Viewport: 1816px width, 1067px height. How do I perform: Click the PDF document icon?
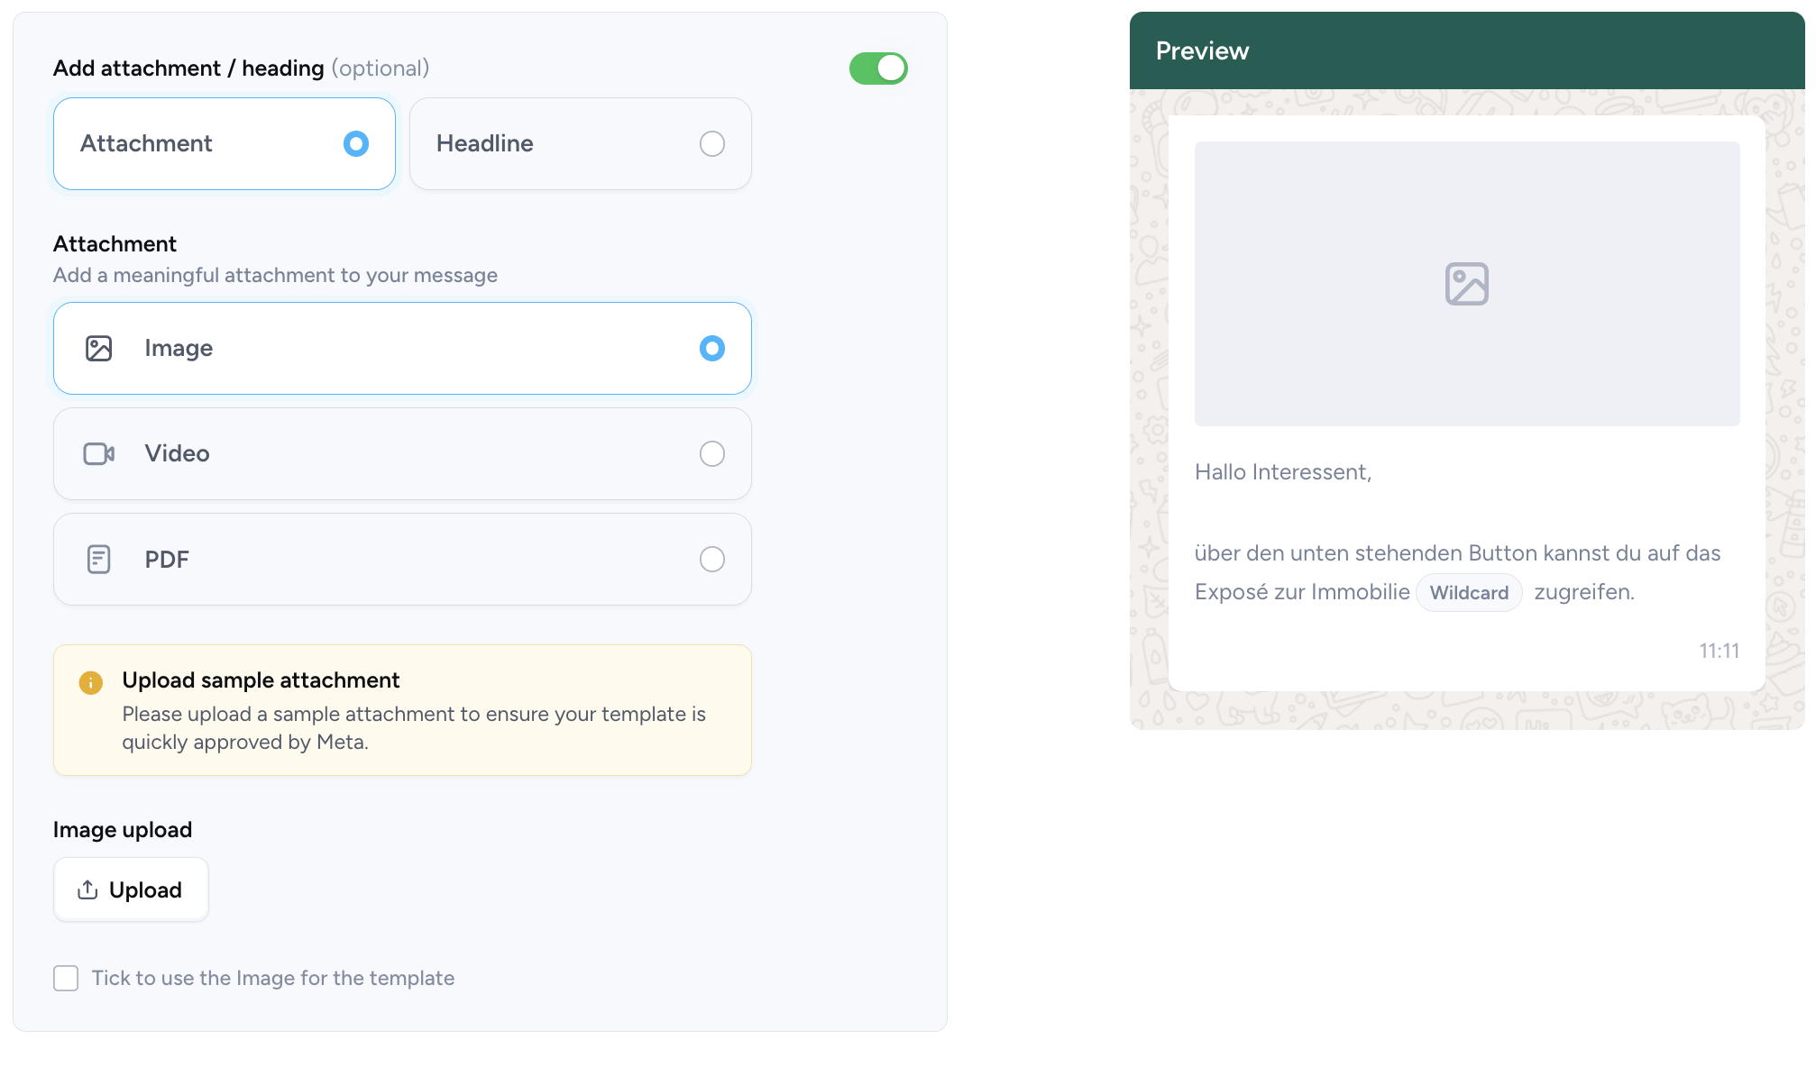click(98, 559)
